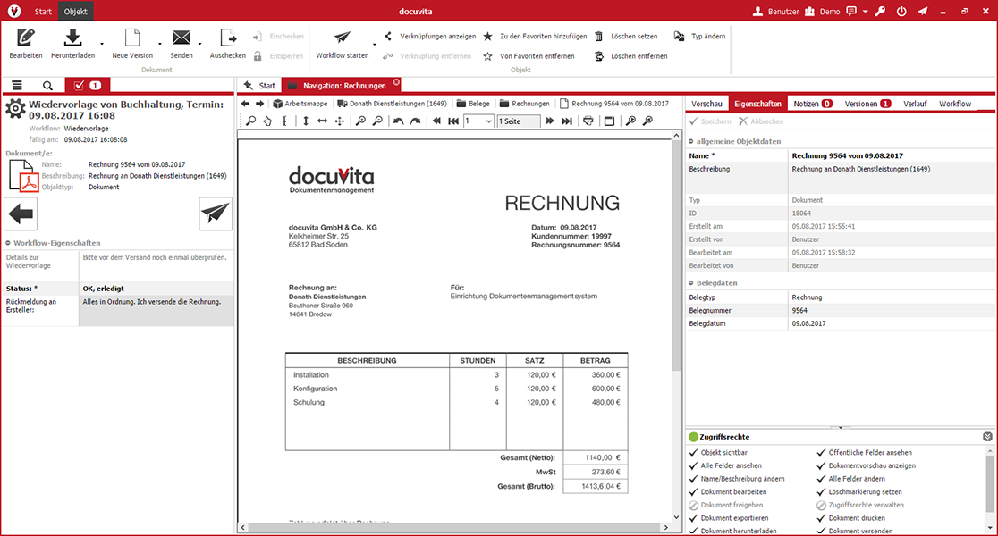This screenshot has width=998, height=536.
Task: Click Von Favoriten entfernen
Action: point(529,56)
